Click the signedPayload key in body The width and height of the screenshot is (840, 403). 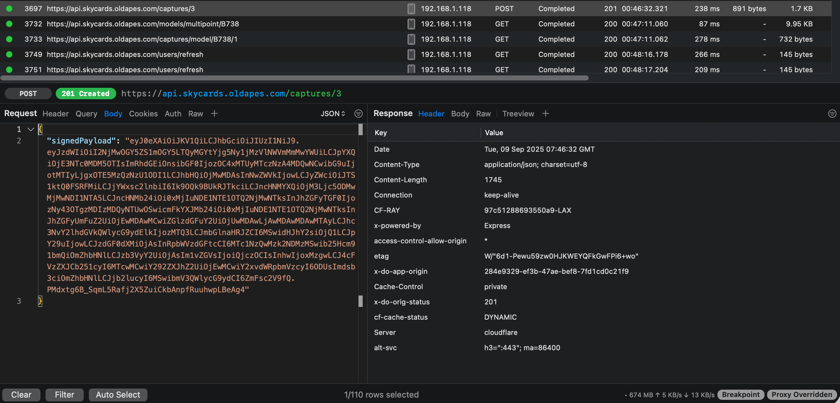click(81, 141)
